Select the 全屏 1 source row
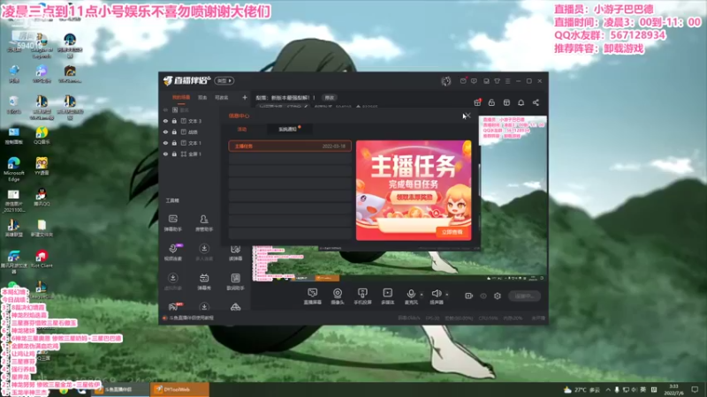707x397 pixels. pyautogui.click(x=191, y=154)
